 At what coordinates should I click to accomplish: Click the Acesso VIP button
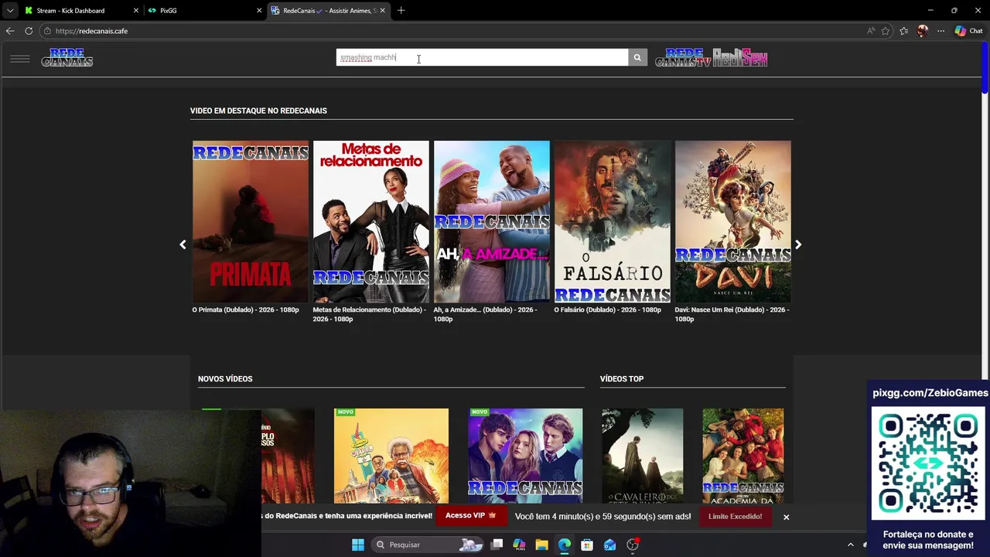pyautogui.click(x=471, y=516)
